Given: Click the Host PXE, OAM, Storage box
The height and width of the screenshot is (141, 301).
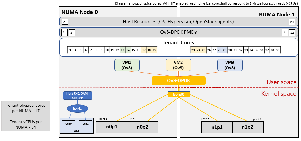Looking at the screenshot, I should [x=78, y=95].
